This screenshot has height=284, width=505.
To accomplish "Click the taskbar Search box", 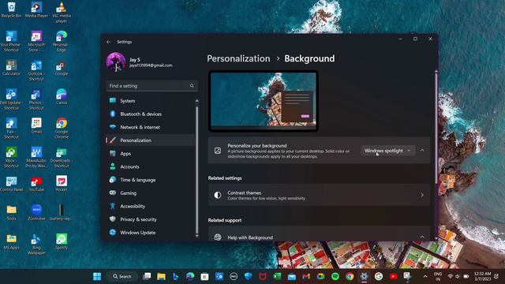I will [x=122, y=276].
